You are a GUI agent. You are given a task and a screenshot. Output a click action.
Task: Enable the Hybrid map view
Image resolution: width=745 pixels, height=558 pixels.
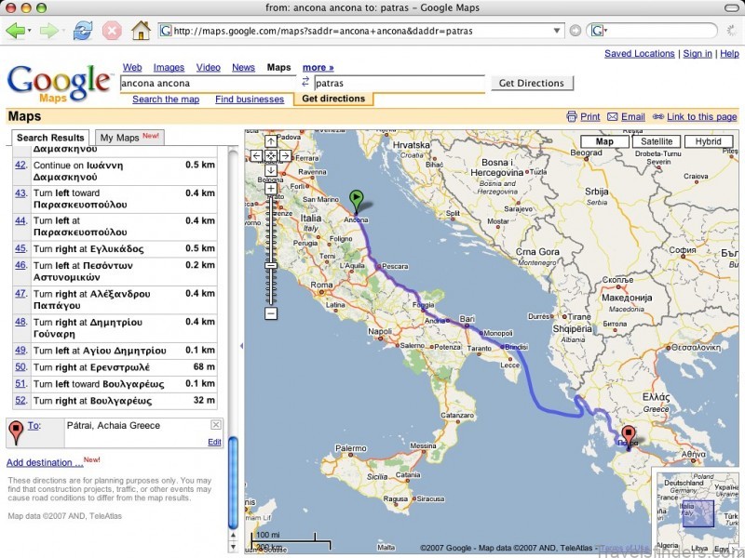[x=710, y=140]
